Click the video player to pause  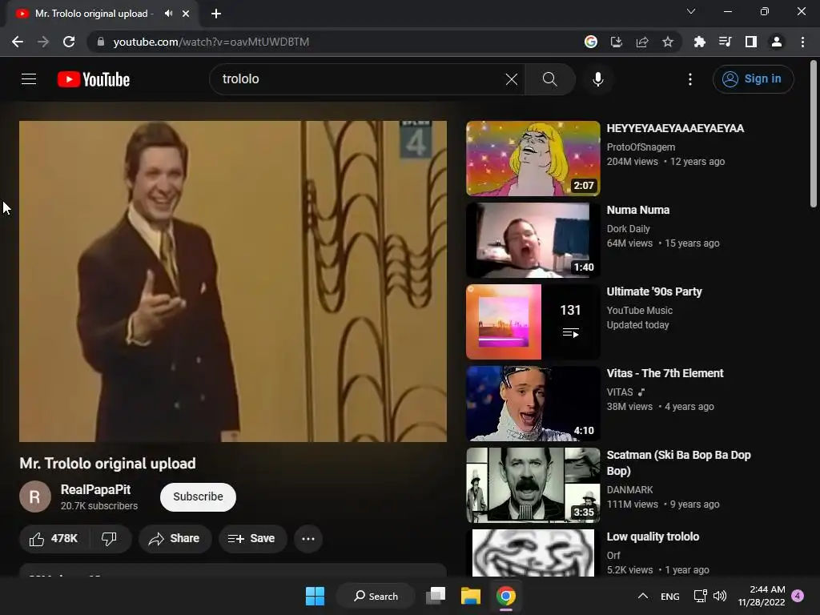233,281
